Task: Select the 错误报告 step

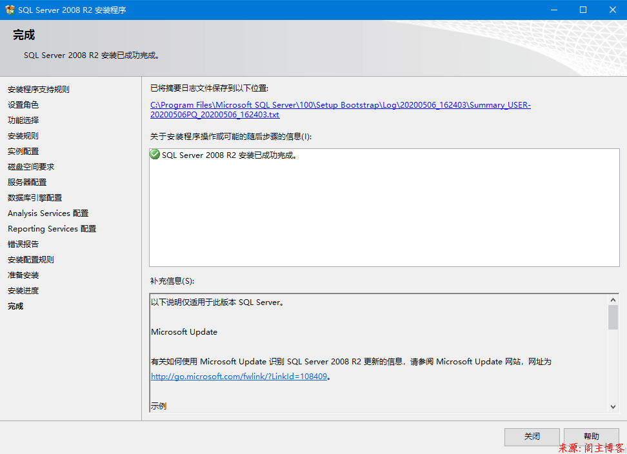Action: click(x=23, y=244)
